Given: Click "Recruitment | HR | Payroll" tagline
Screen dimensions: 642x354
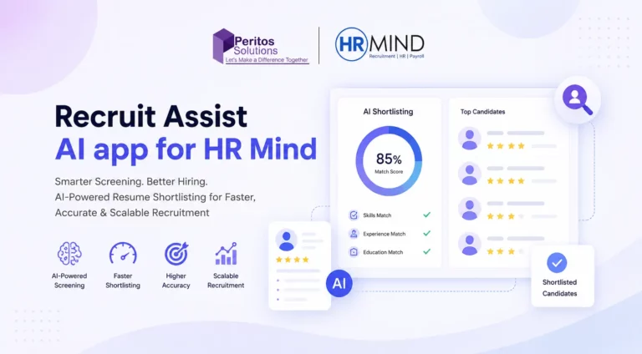Looking at the screenshot, I should (x=396, y=57).
